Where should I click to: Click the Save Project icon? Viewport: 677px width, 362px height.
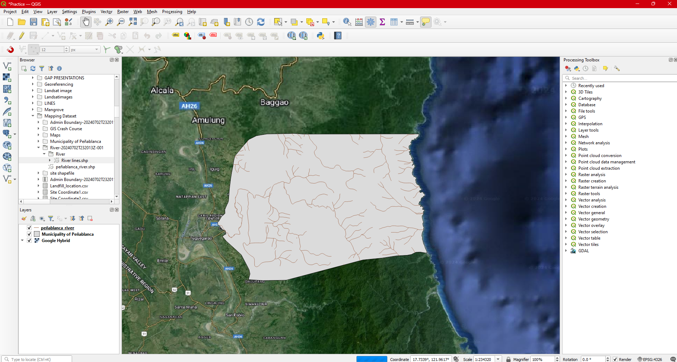(x=34, y=22)
